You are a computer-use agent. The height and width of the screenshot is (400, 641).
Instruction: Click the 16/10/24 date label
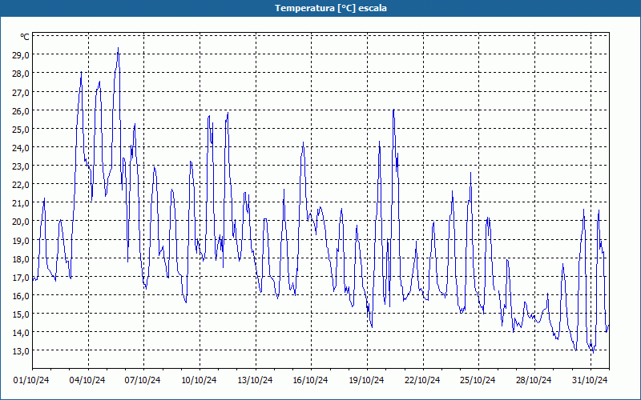click(x=310, y=380)
